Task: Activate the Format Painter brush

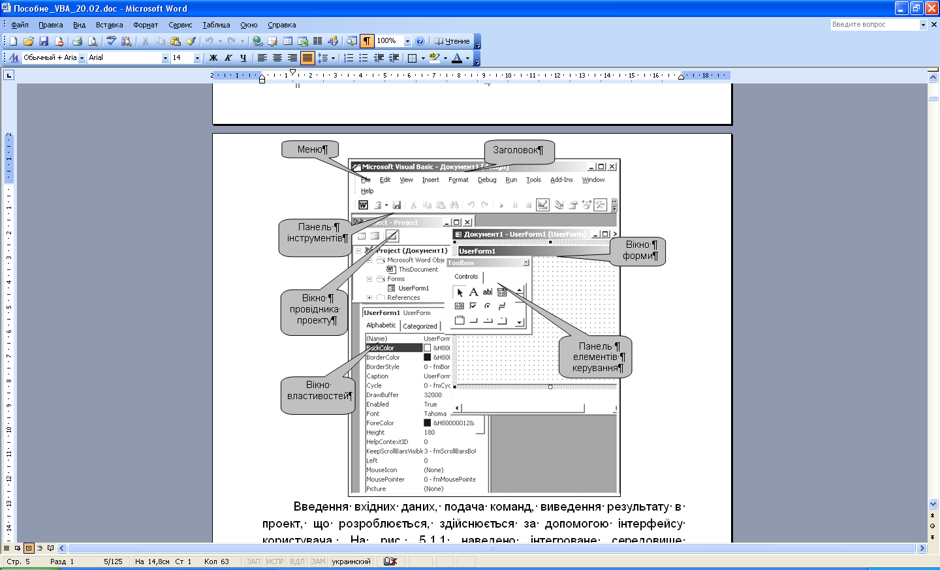Action: pos(191,41)
